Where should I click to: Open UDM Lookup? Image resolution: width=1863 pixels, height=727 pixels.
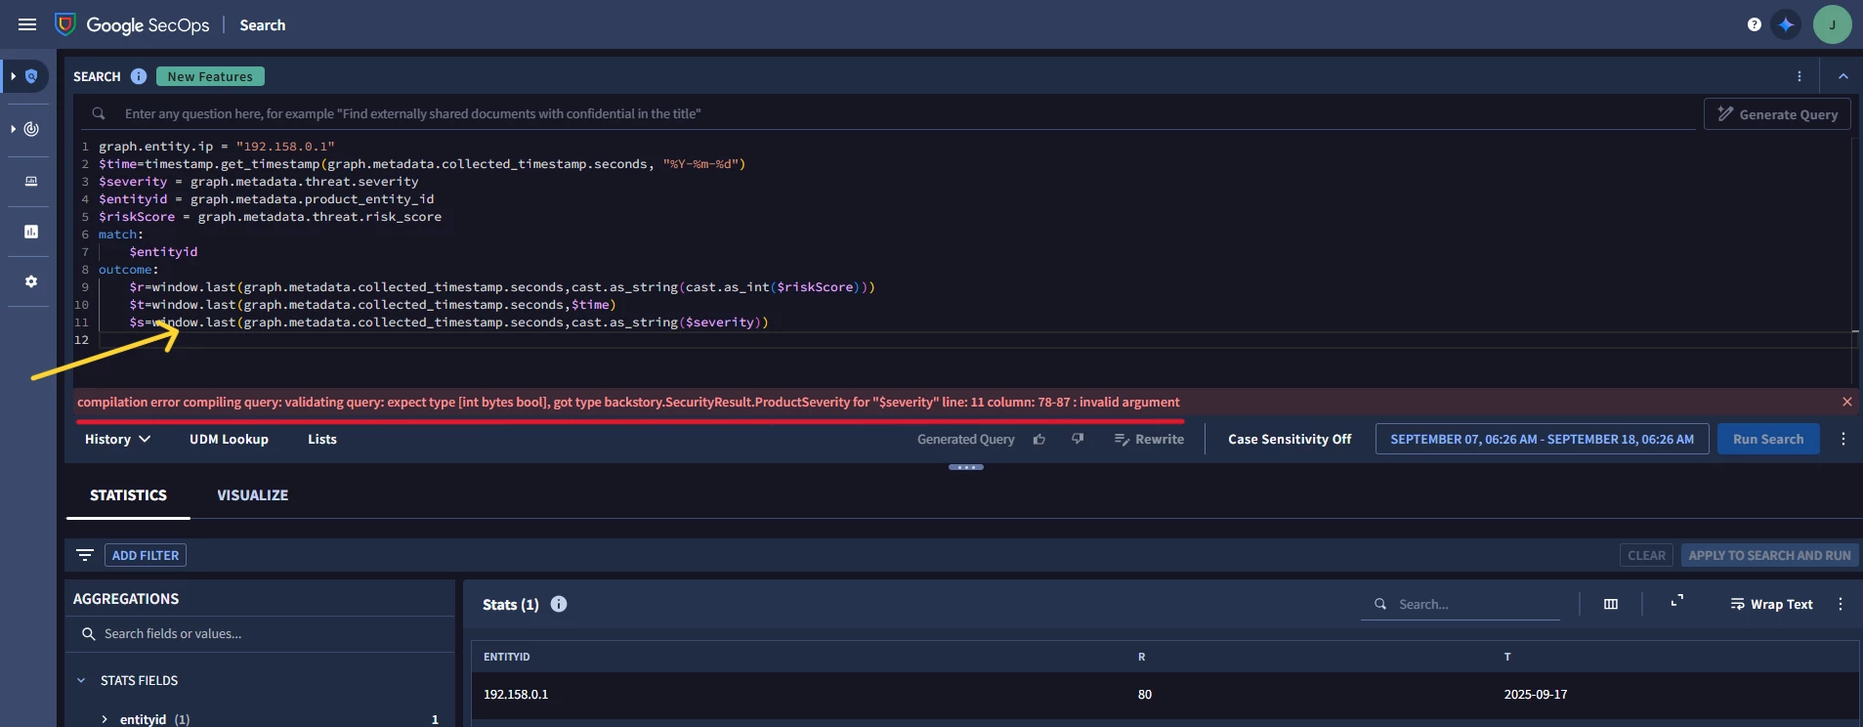click(229, 440)
